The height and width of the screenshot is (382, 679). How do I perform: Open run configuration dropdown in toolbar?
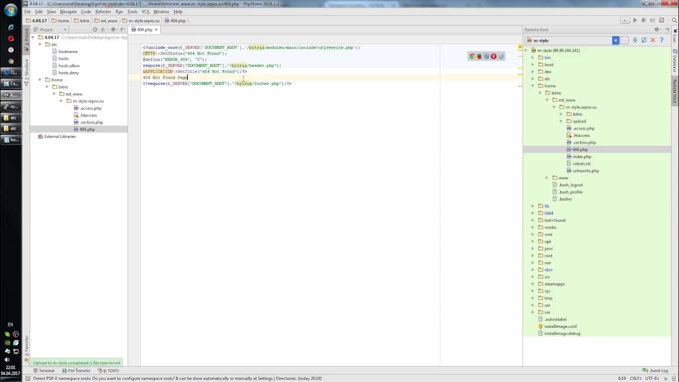coord(625,21)
